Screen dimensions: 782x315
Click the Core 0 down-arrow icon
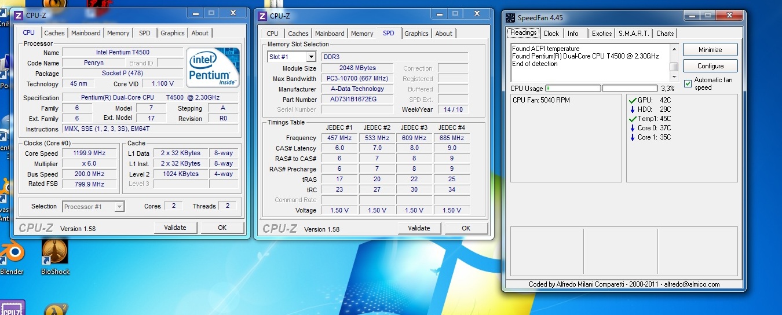pos(632,128)
